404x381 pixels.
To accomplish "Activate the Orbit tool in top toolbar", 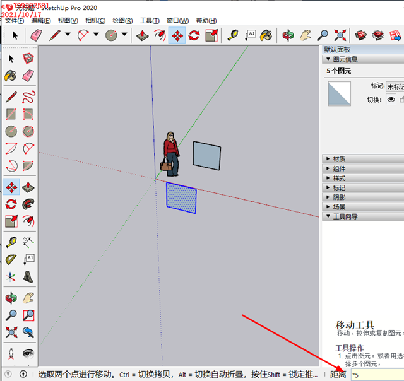I will click(x=288, y=35).
